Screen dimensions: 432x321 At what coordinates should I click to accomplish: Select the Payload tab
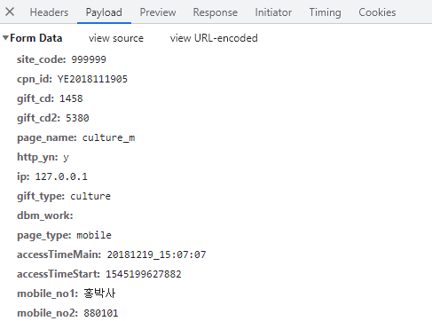[x=104, y=12]
